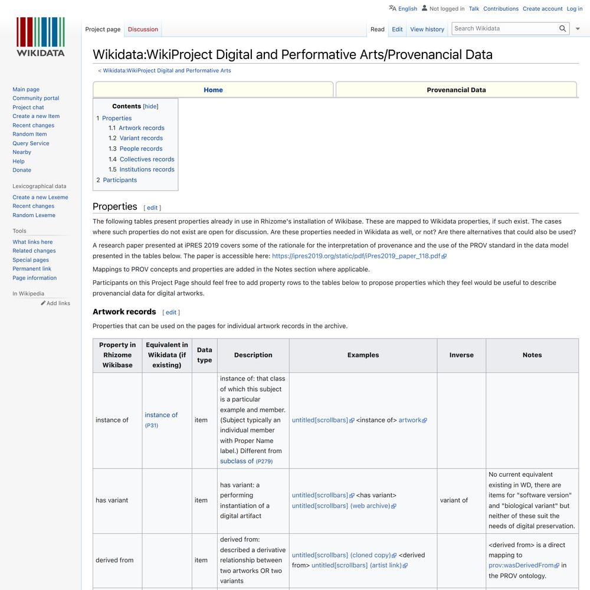Viewport: 590px width, 590px height.
Task: Click the search magnifier icon
Action: (562, 28)
